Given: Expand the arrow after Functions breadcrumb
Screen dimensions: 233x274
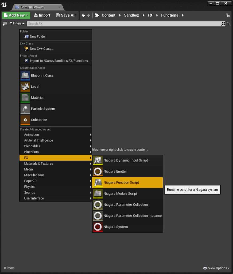Looking at the screenshot, I should 183,15.
